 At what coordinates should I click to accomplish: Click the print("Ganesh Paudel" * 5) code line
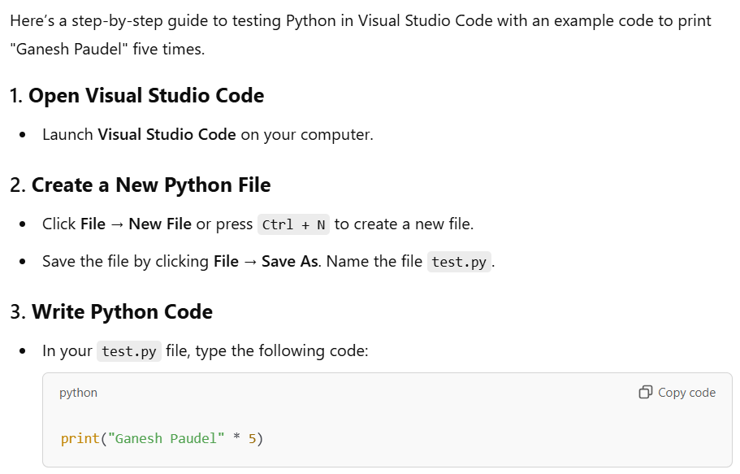[162, 438]
